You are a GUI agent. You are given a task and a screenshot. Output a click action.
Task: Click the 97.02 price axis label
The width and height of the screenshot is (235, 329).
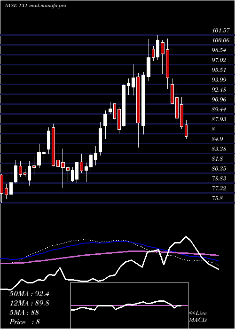point(219,60)
